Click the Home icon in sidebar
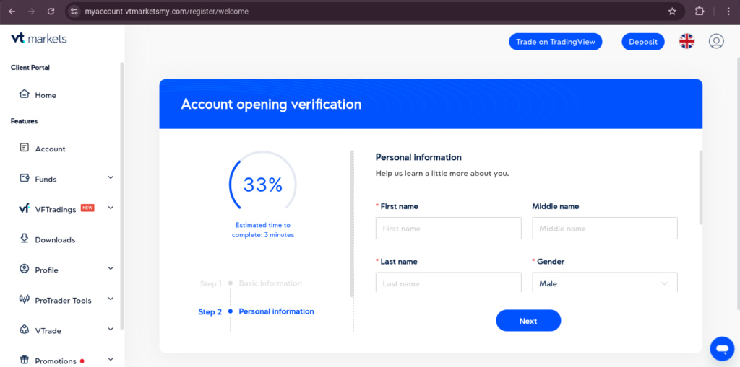The height and width of the screenshot is (367, 740). click(24, 94)
